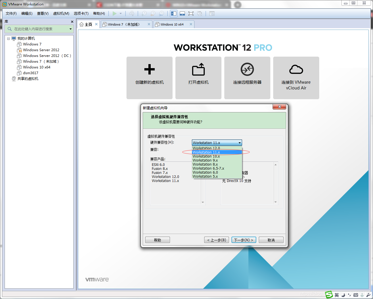The height and width of the screenshot is (299, 373).
Task: Choose Workstation 9.x from the dropdown list
Action: pyautogui.click(x=217, y=160)
